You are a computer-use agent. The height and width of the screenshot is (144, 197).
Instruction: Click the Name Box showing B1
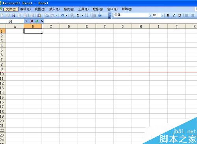coord(12,21)
